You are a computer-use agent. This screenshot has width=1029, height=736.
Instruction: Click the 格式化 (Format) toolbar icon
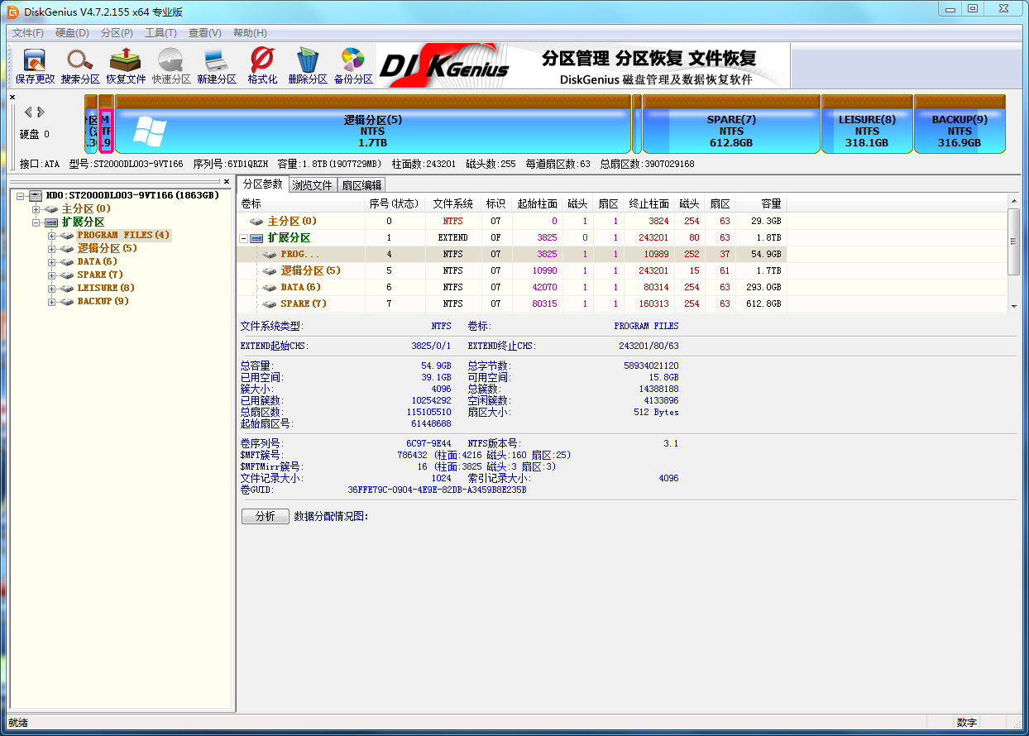(x=262, y=66)
